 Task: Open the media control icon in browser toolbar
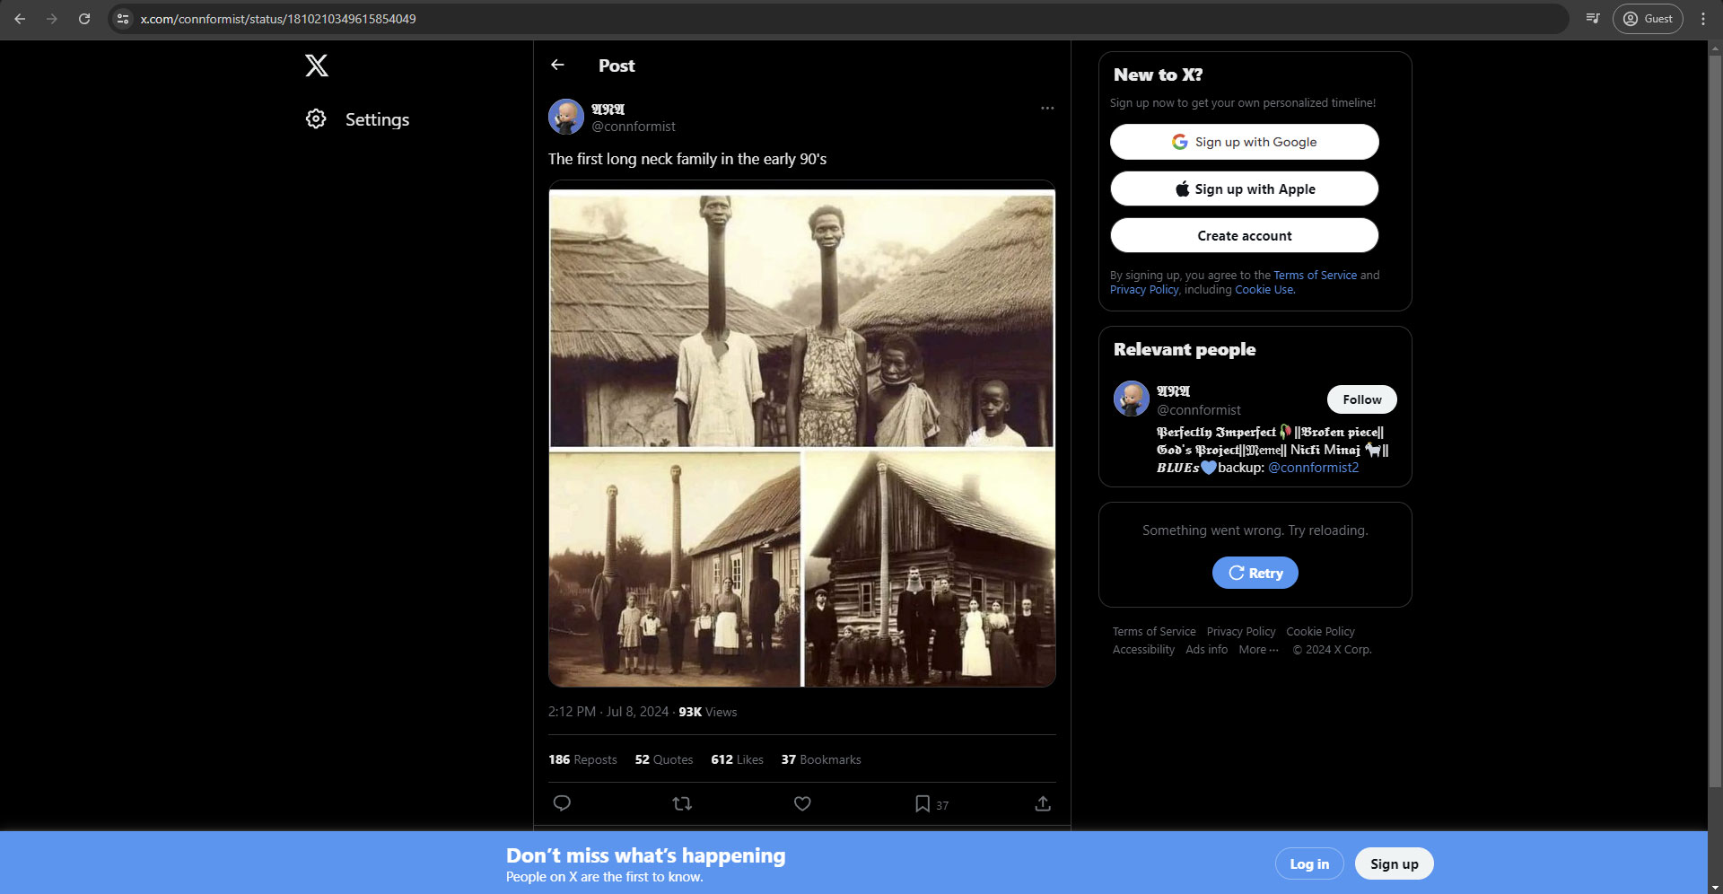[1593, 18]
